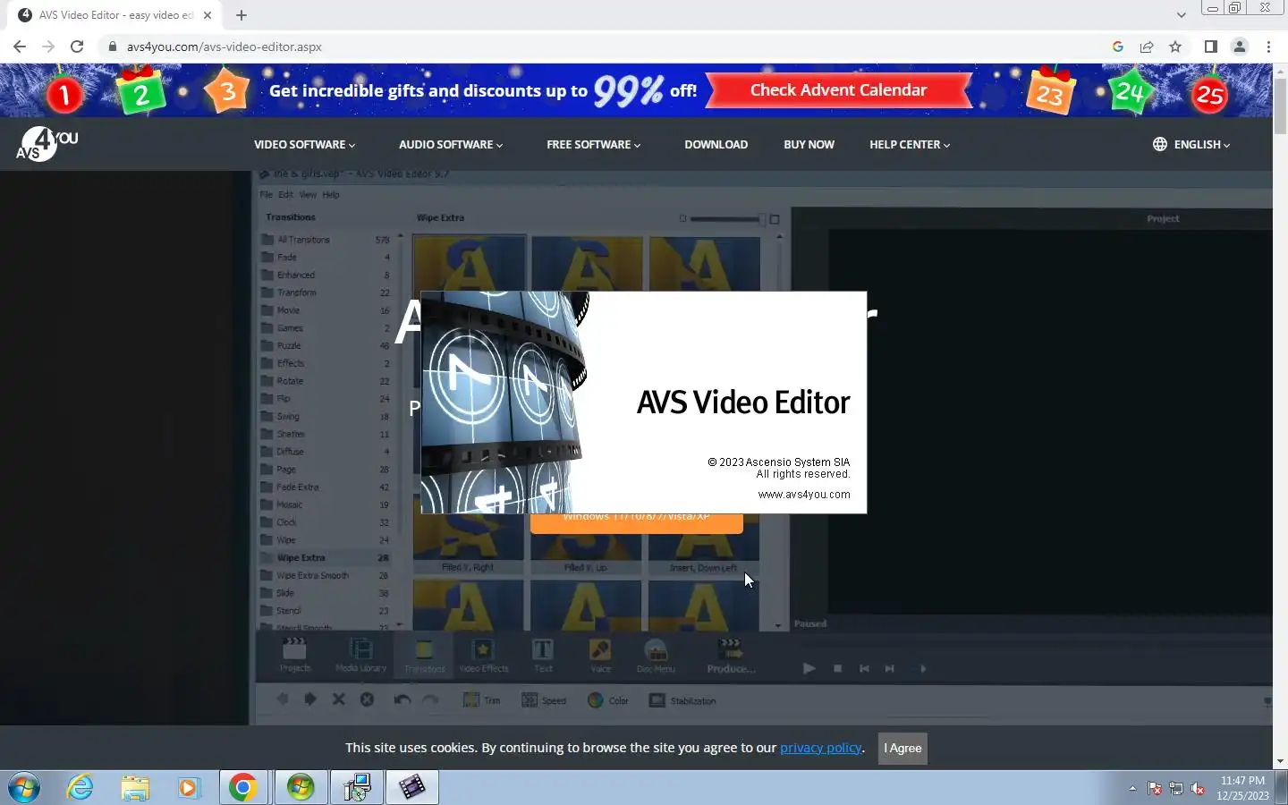Show hidden system tray icons

click(1132, 788)
